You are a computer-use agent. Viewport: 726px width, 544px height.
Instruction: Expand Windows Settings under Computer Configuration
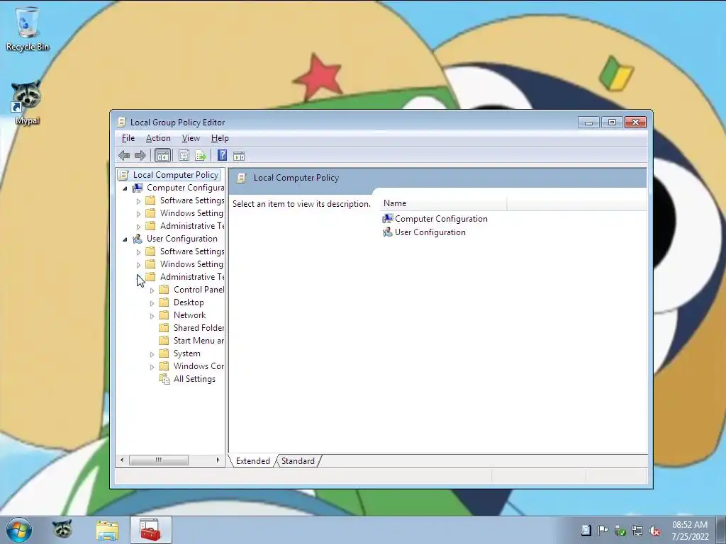tap(138, 214)
